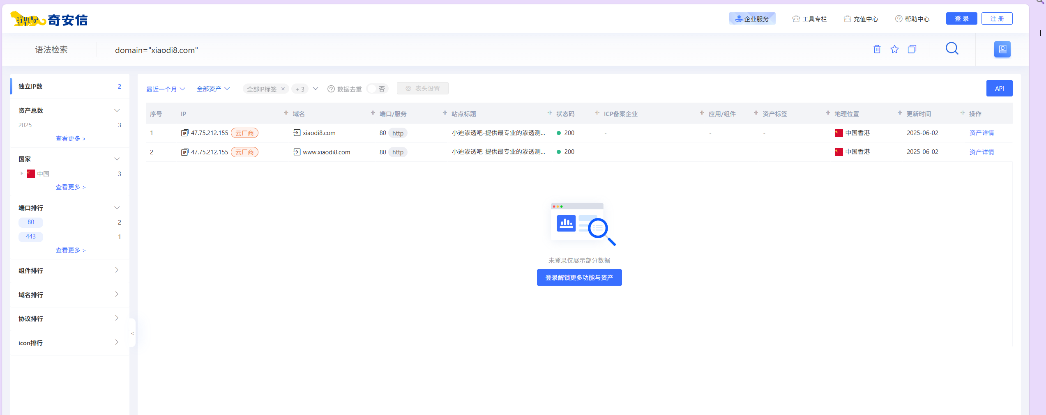Click the column handle icon before 地理位置 header

point(828,113)
